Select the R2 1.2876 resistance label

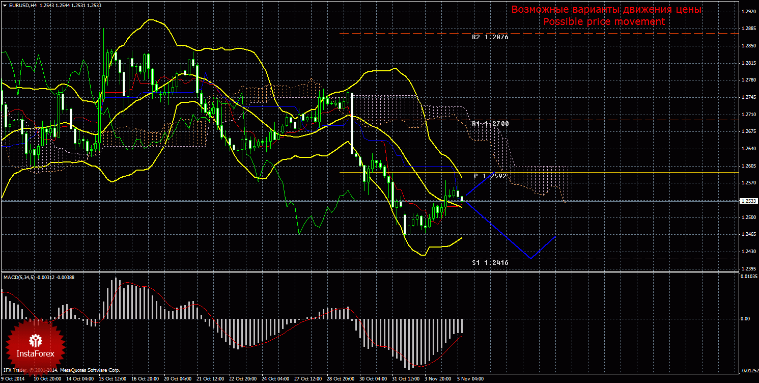490,37
